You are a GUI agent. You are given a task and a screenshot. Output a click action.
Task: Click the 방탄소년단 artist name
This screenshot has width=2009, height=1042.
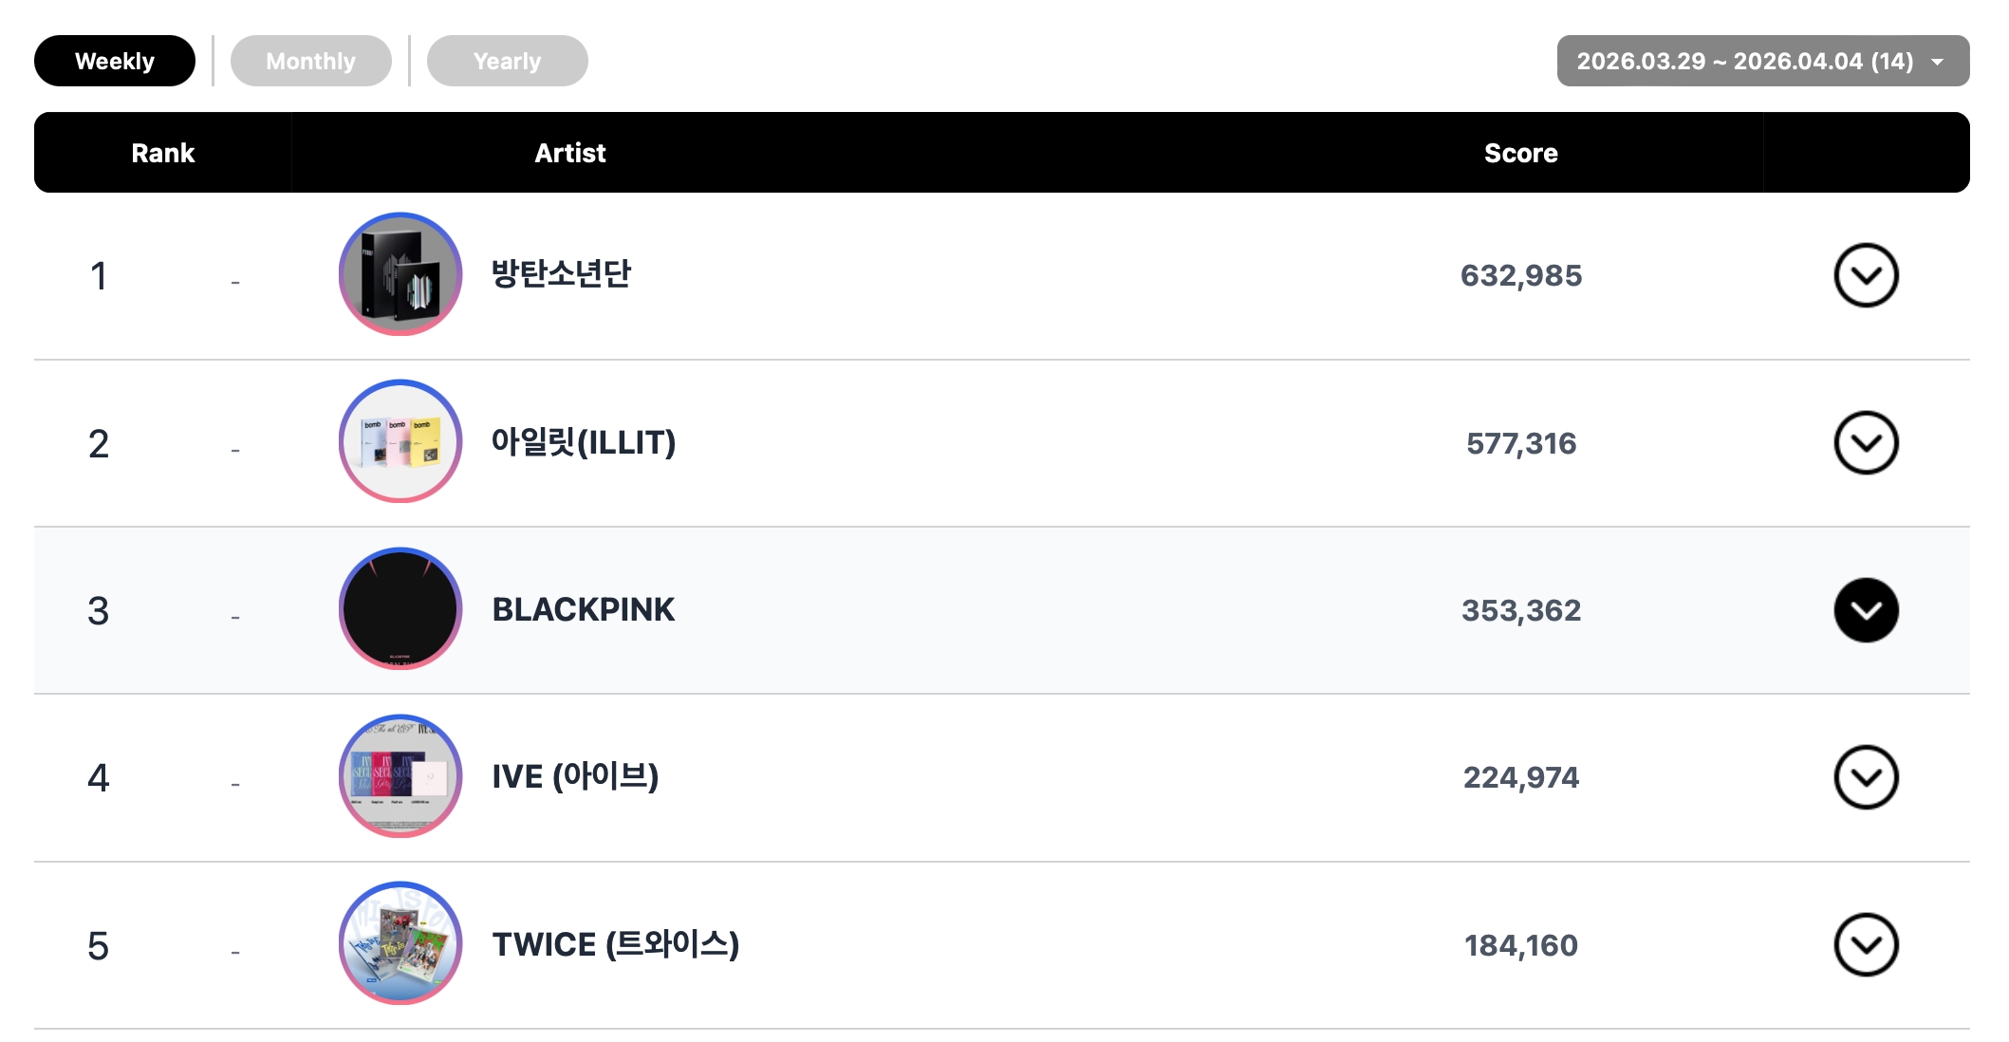tap(561, 274)
